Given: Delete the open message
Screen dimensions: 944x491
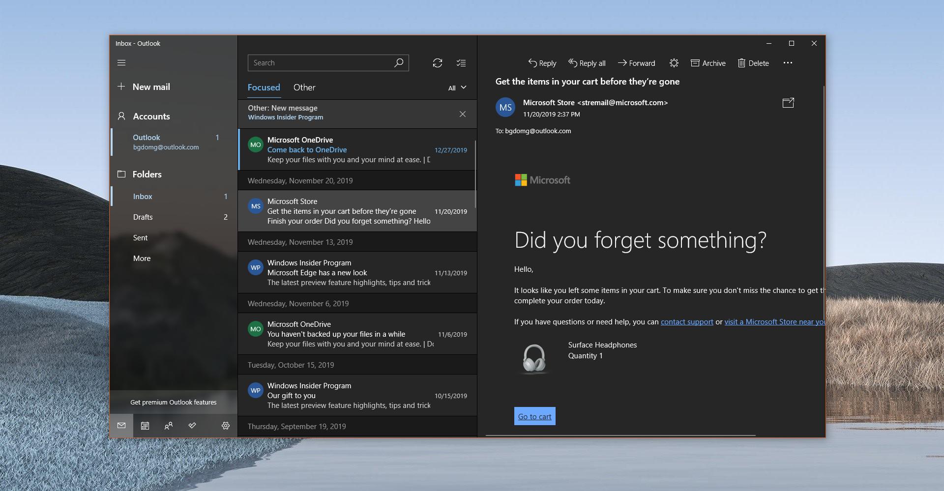Looking at the screenshot, I should [x=753, y=63].
